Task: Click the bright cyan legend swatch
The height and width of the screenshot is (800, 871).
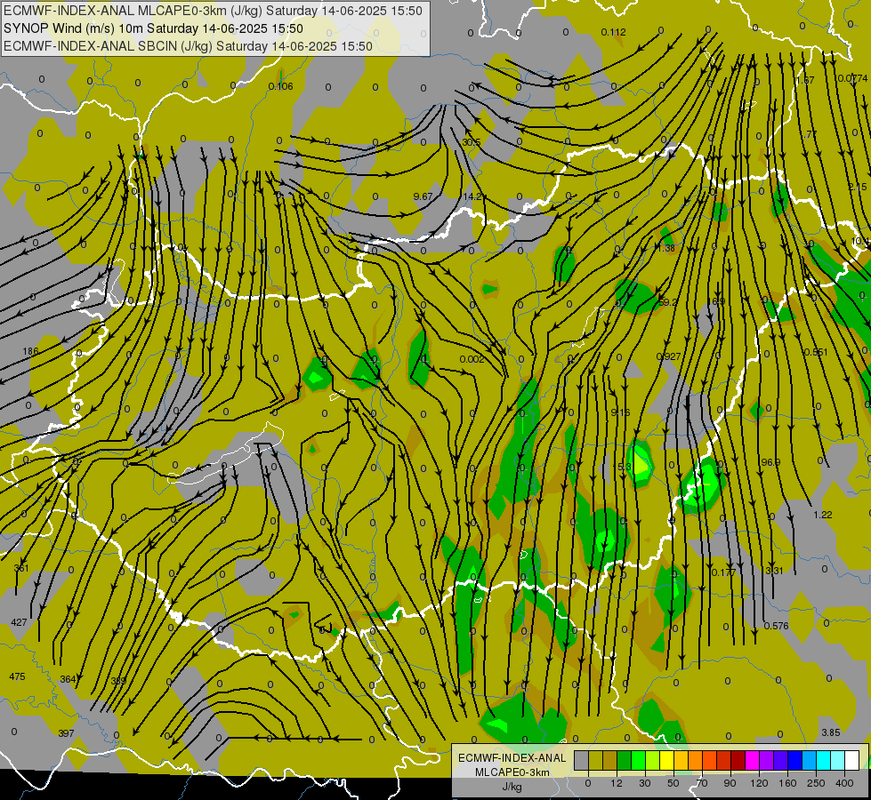Action: point(825,760)
